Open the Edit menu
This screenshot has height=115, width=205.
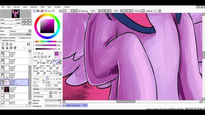tap(9, 7)
